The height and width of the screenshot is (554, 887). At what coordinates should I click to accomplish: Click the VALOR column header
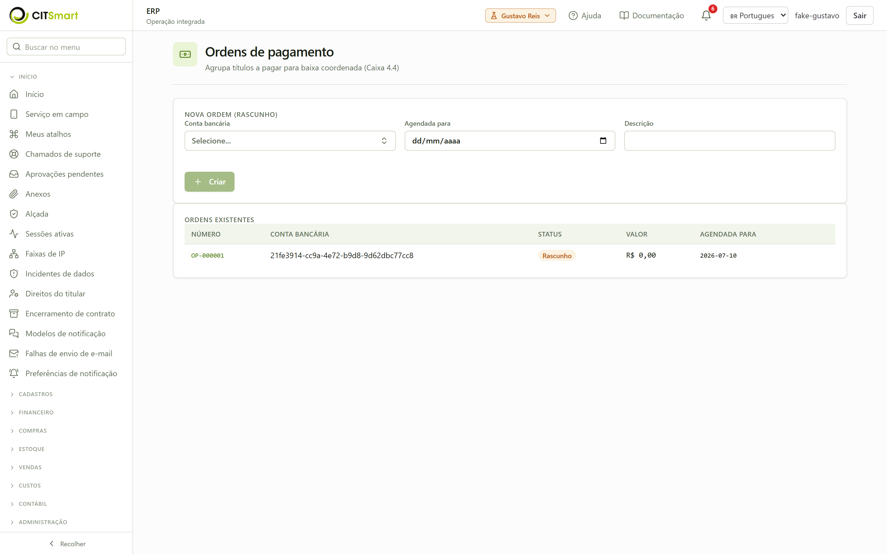636,234
